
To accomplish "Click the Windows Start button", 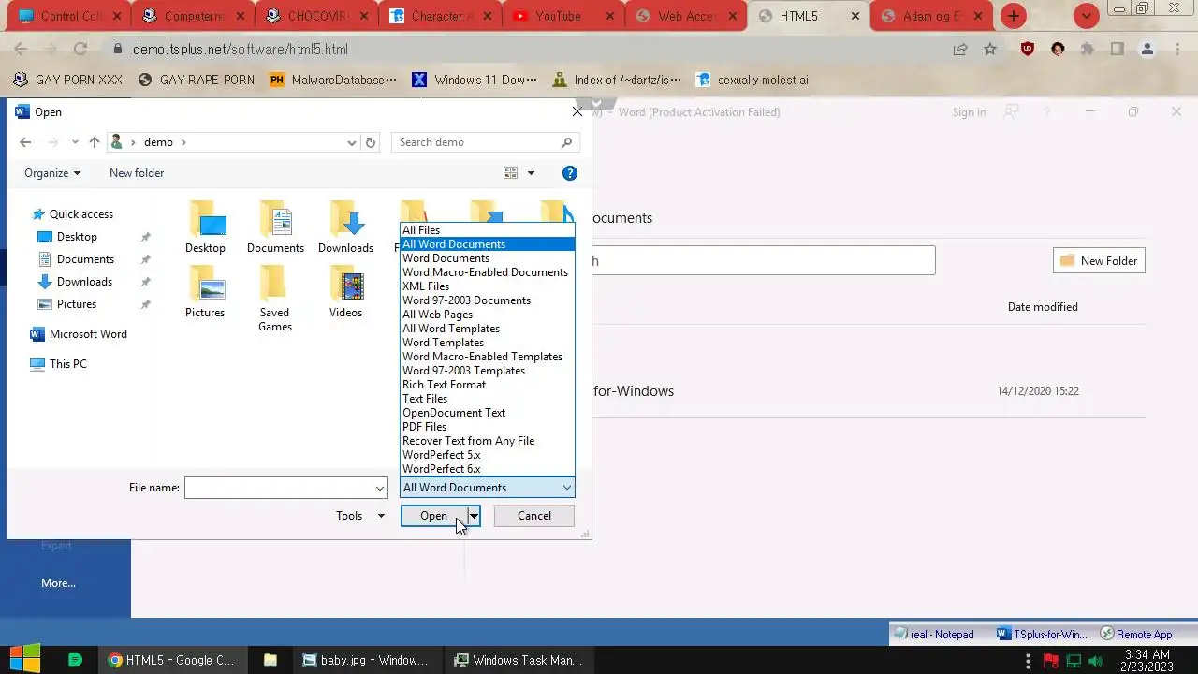I will [24, 660].
